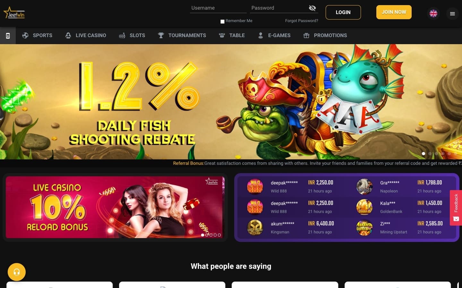Image resolution: width=462 pixels, height=288 pixels.
Task: Toggle password visibility eye icon
Action: point(312,8)
